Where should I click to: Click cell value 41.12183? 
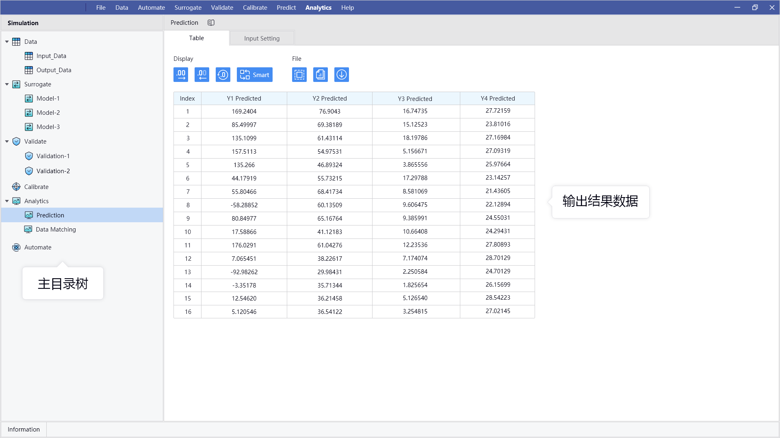(x=330, y=232)
